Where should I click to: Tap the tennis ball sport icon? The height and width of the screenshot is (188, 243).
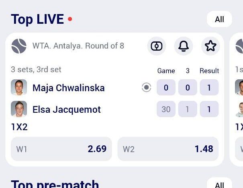point(19,46)
